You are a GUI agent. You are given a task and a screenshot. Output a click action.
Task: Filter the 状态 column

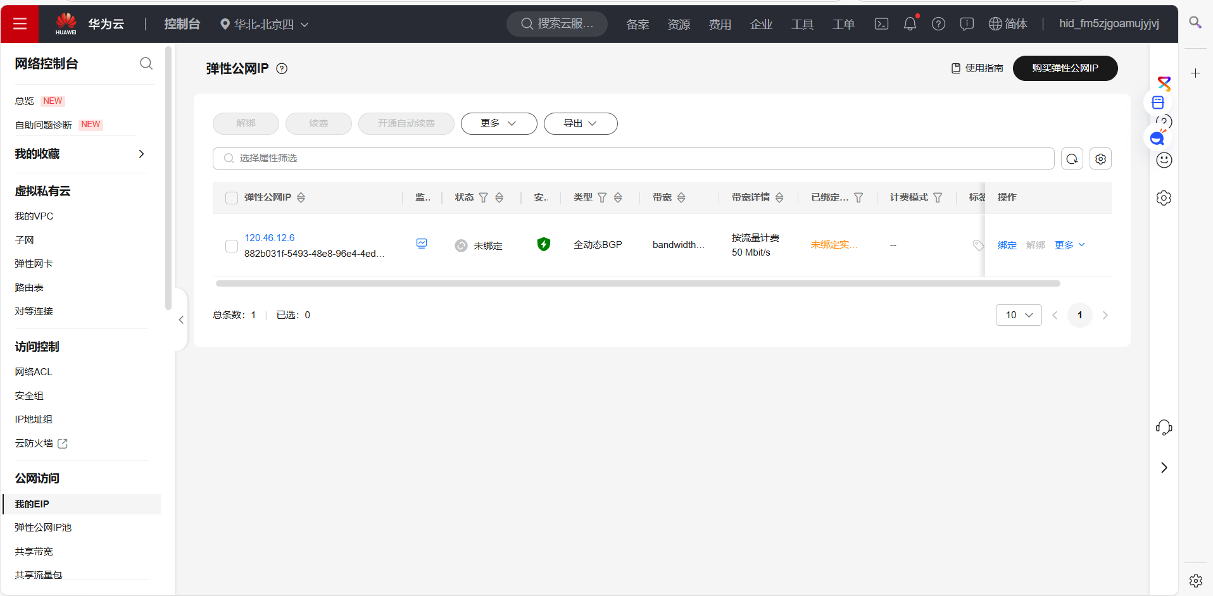[x=484, y=198]
